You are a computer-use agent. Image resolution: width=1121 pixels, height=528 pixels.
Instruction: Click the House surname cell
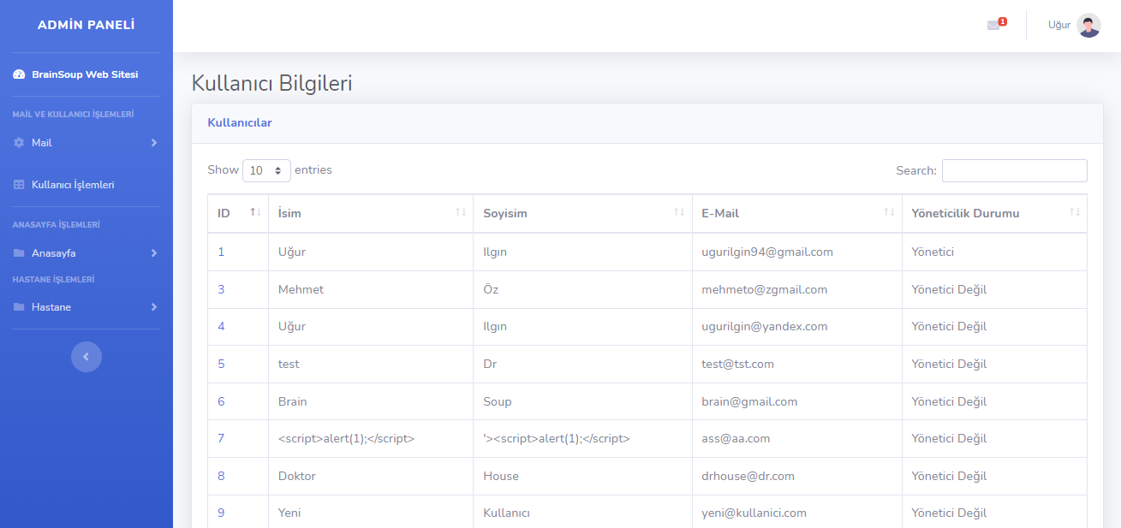pos(582,476)
